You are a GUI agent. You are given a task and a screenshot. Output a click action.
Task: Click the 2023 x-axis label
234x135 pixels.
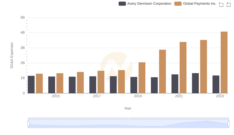(x=220, y=96)
